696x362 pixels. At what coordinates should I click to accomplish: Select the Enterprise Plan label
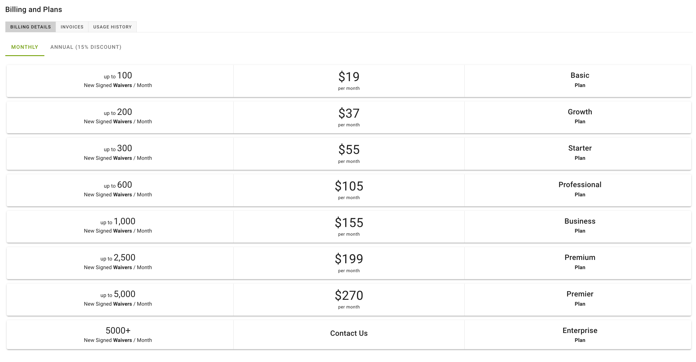tap(580, 335)
